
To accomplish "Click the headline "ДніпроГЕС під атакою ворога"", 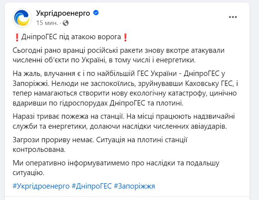I will pos(71,37).
